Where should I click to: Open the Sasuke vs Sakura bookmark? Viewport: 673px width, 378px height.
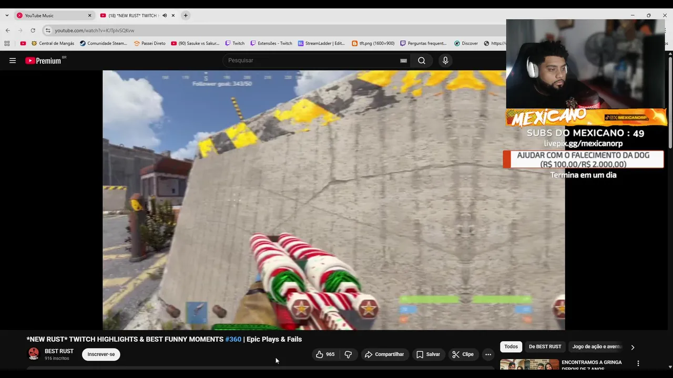point(195,44)
